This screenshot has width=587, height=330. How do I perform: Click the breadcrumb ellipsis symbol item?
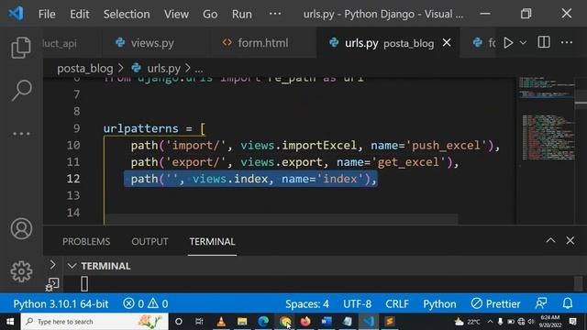[x=199, y=70]
